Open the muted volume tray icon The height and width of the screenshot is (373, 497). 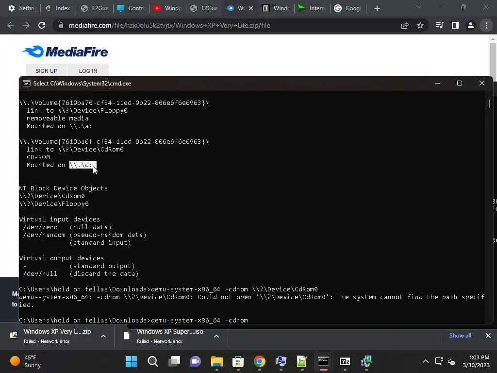pos(452,361)
